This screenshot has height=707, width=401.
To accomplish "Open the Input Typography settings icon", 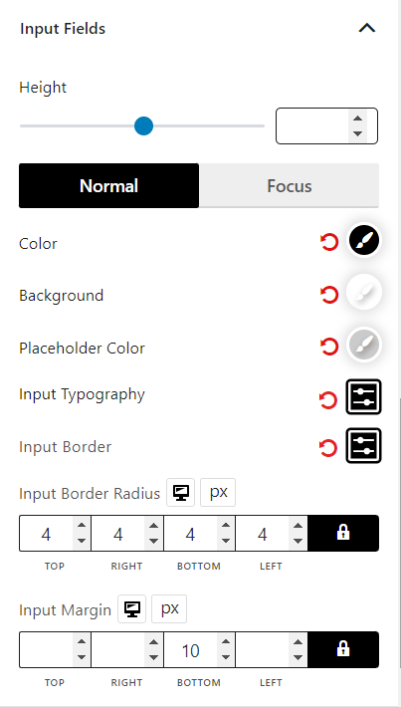I will pyautogui.click(x=363, y=396).
